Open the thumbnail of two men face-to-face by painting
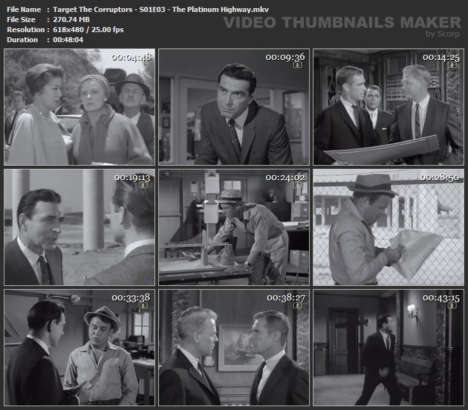 [234, 348]
